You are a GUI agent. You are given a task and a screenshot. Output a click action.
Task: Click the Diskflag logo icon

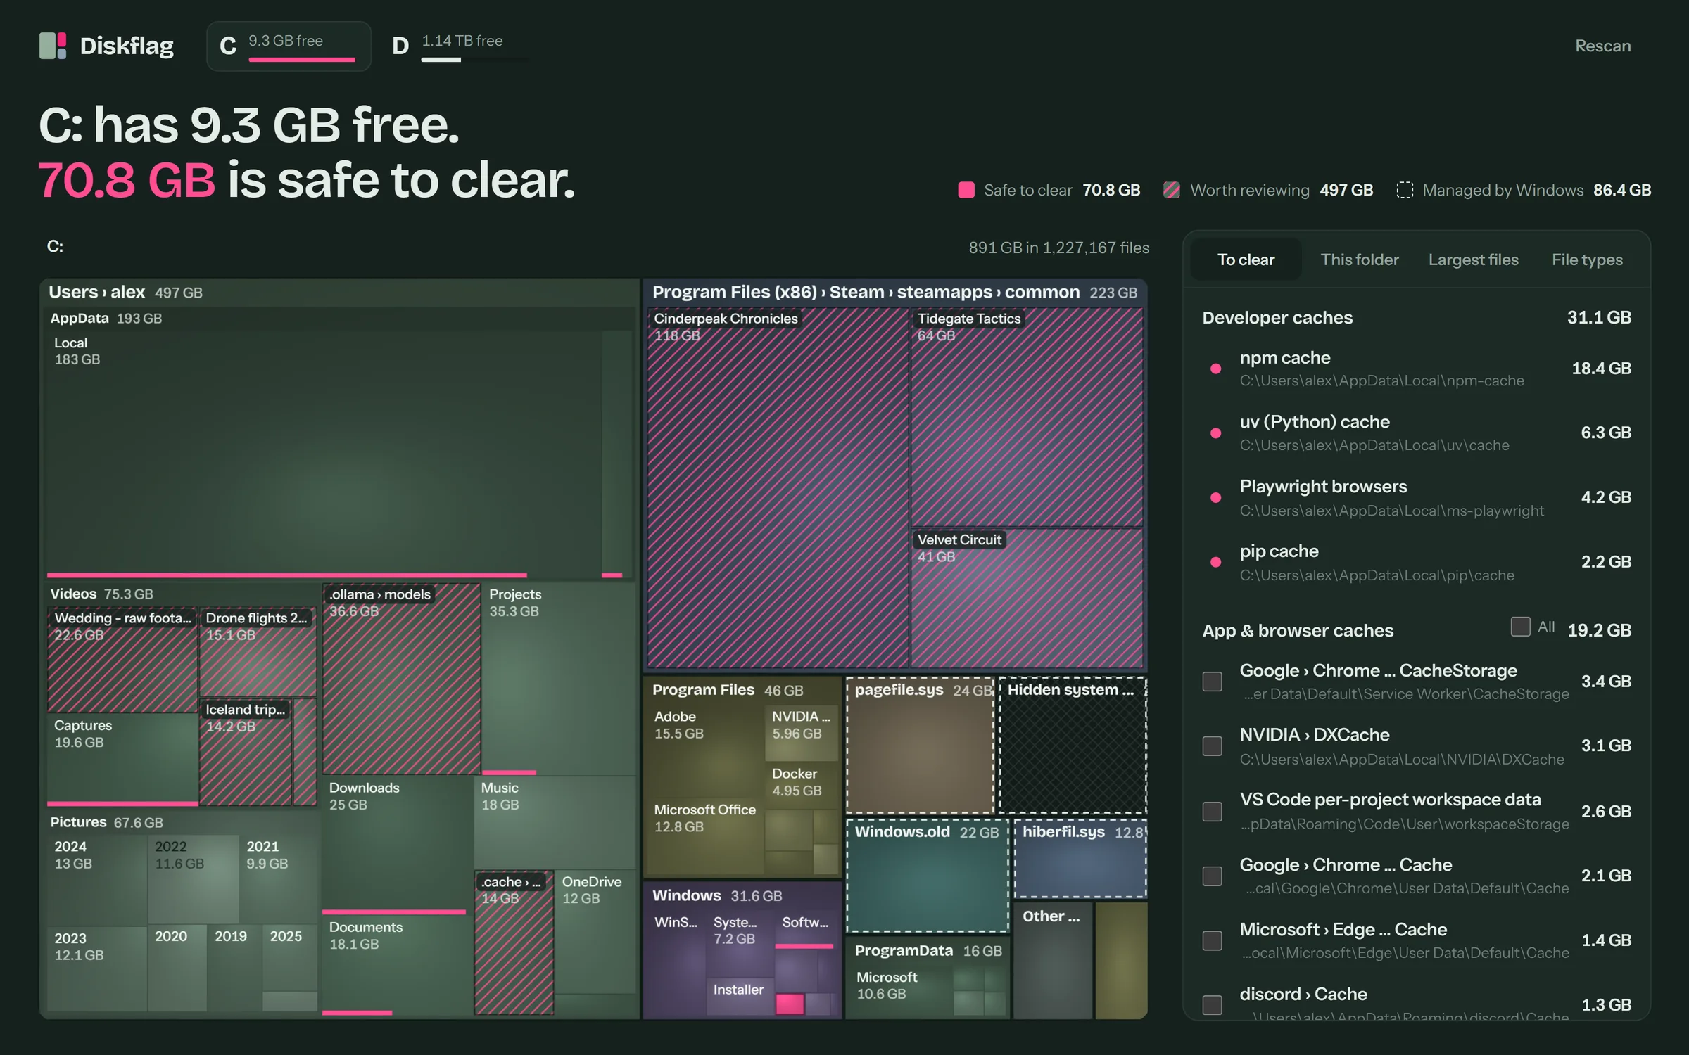coord(53,46)
